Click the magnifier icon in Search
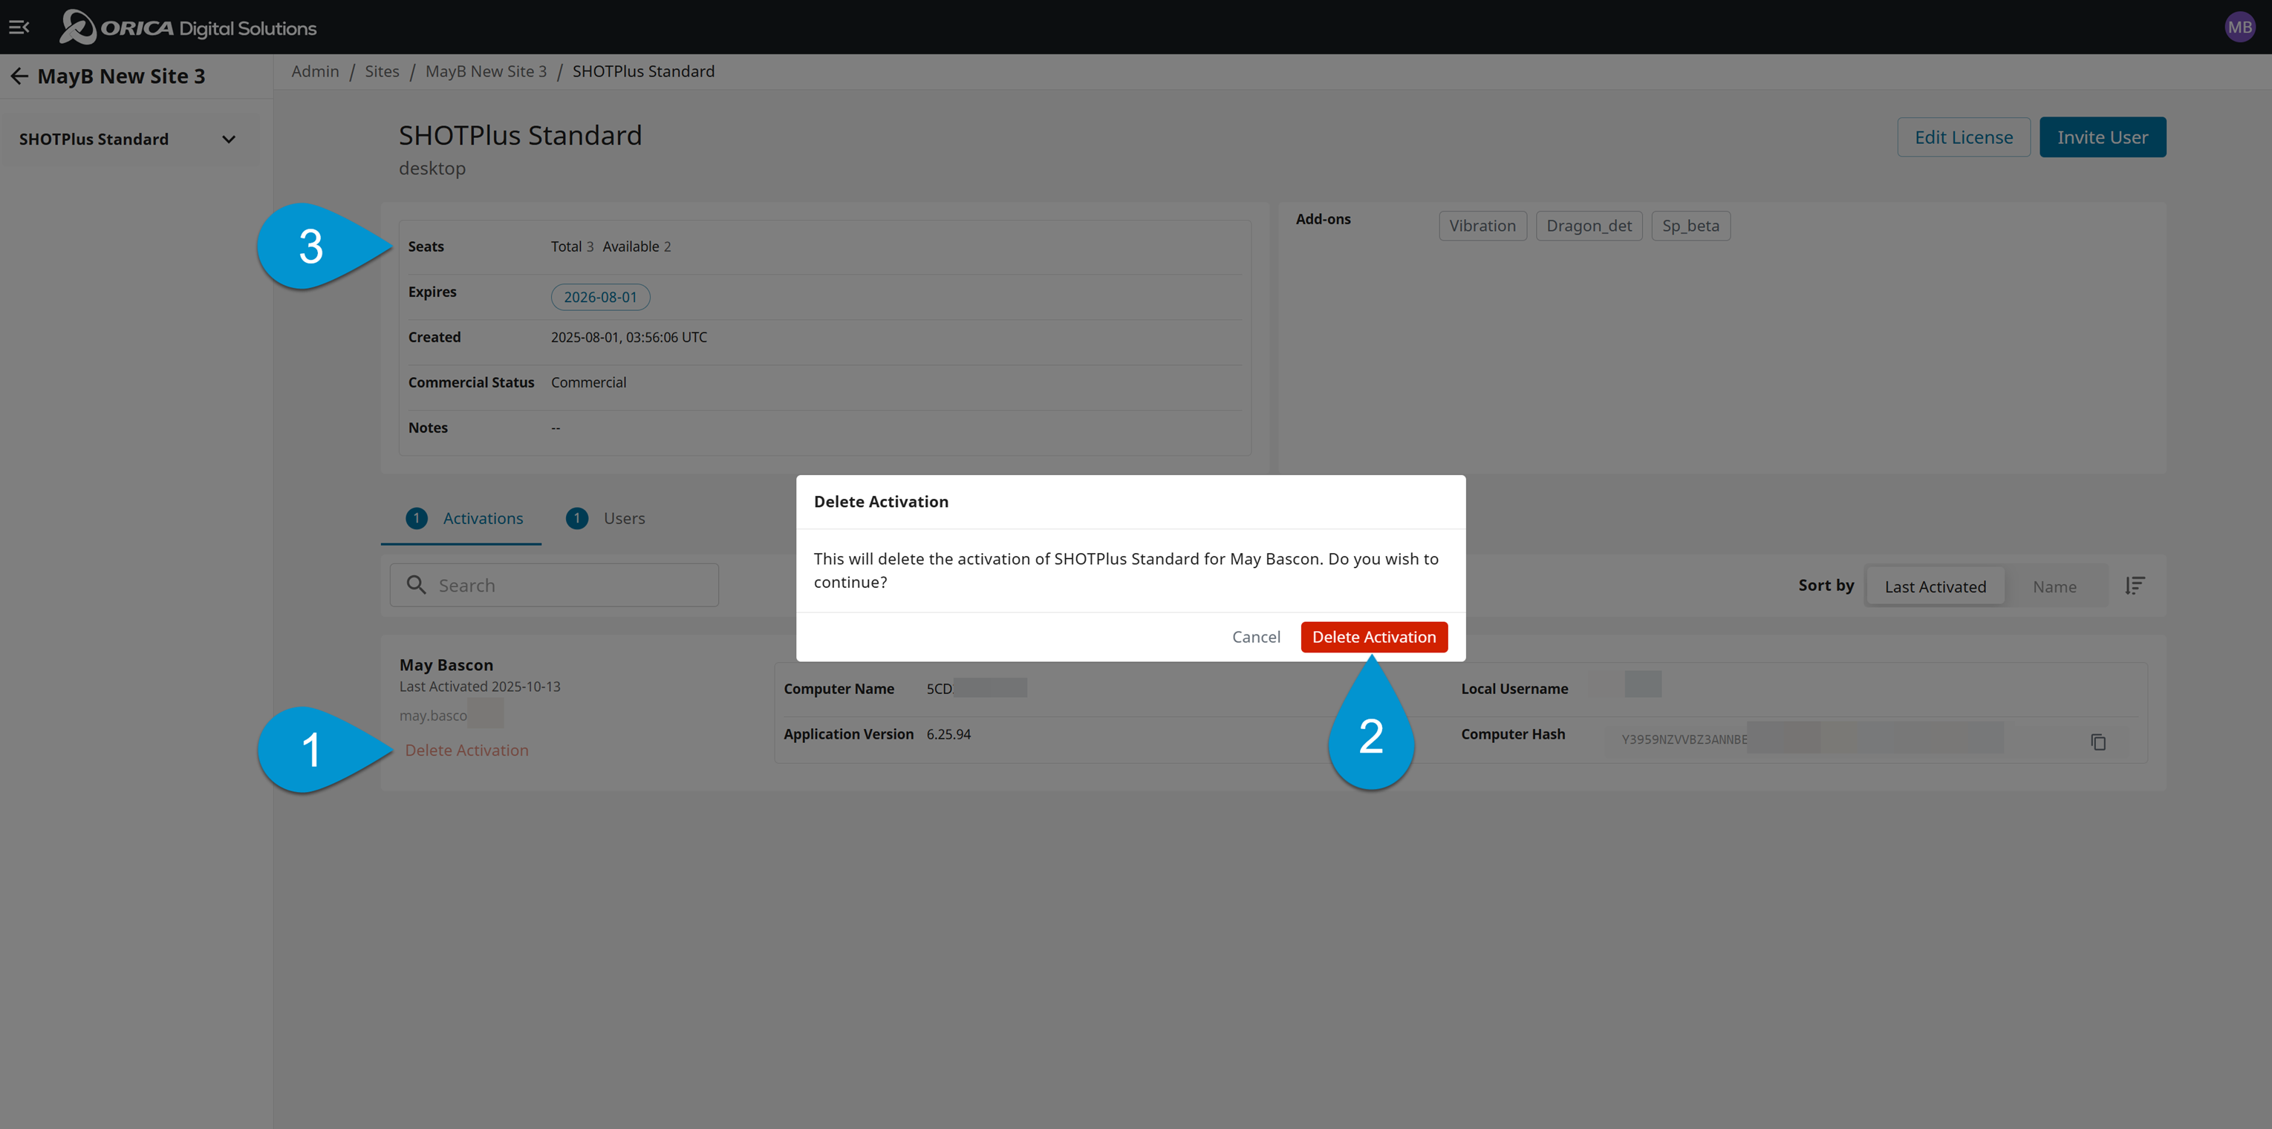This screenshot has height=1129, width=2272. point(416,585)
